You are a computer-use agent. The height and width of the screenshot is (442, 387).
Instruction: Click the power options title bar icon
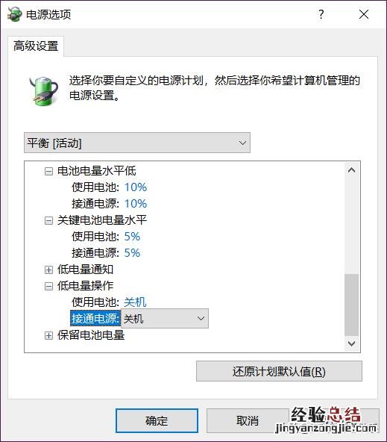point(15,14)
